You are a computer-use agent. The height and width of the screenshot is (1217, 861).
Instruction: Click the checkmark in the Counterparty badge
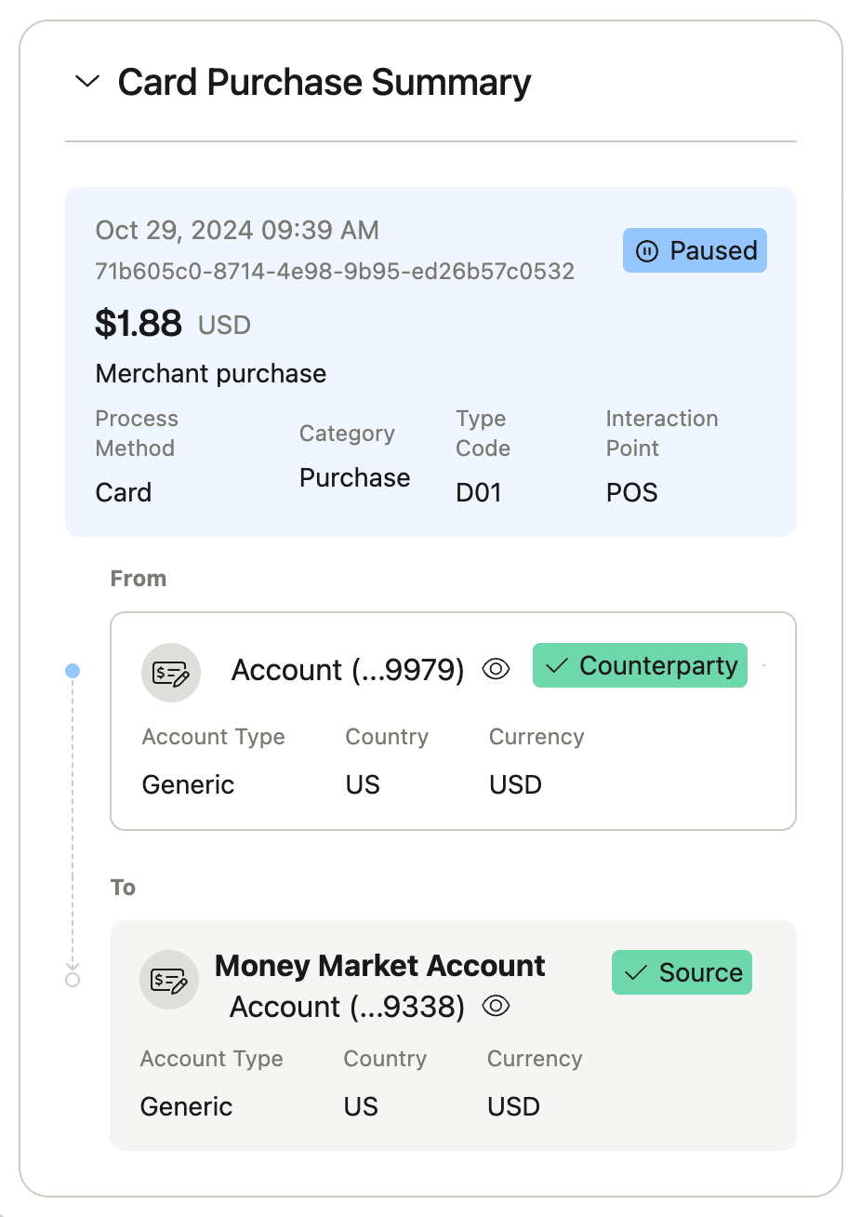pos(557,666)
